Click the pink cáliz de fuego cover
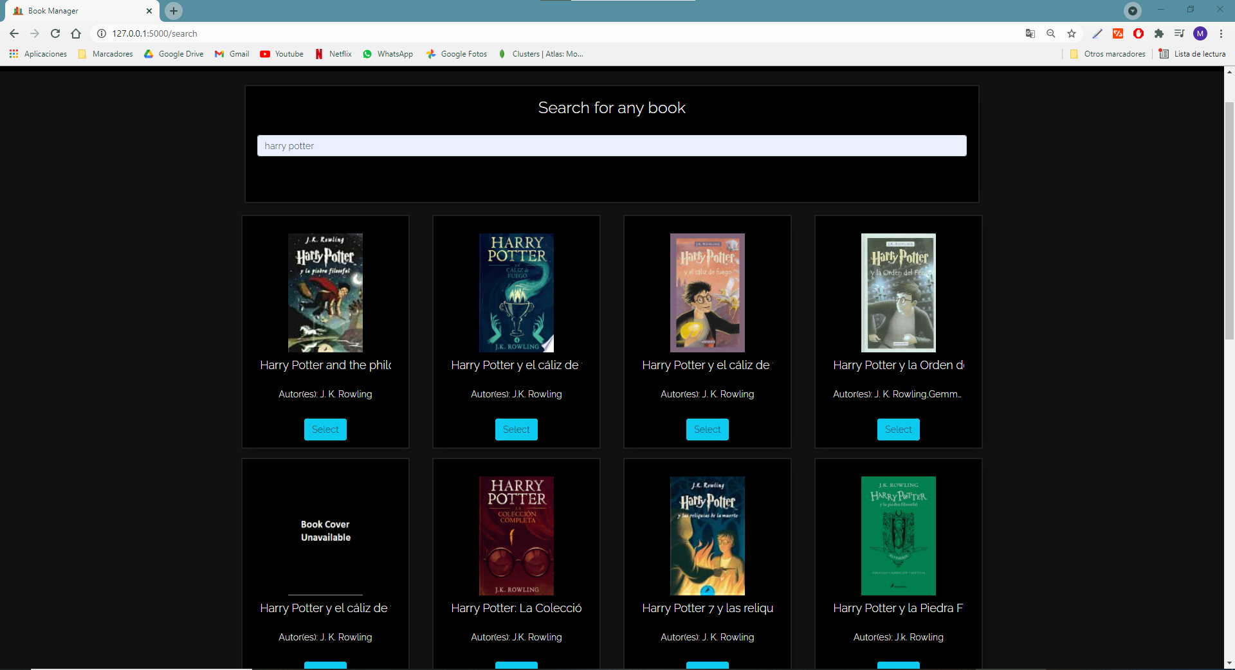The image size is (1235, 670). pos(708,293)
